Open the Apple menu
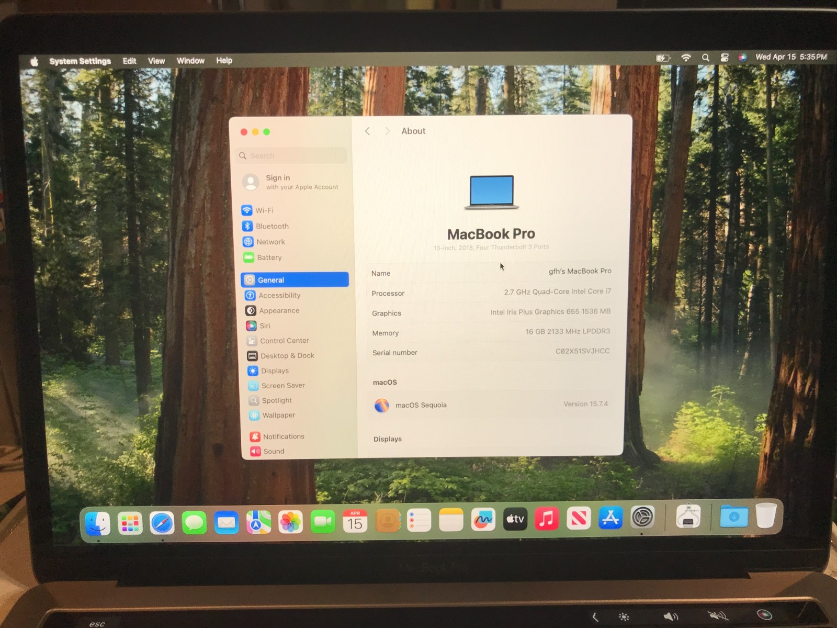Viewport: 837px width, 628px height. (35, 62)
